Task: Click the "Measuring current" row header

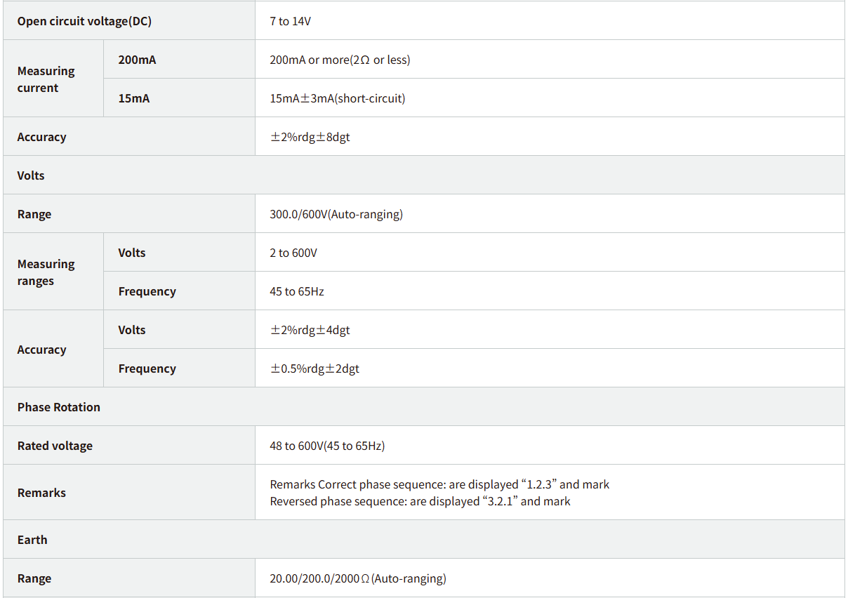Action: pyautogui.click(x=46, y=79)
